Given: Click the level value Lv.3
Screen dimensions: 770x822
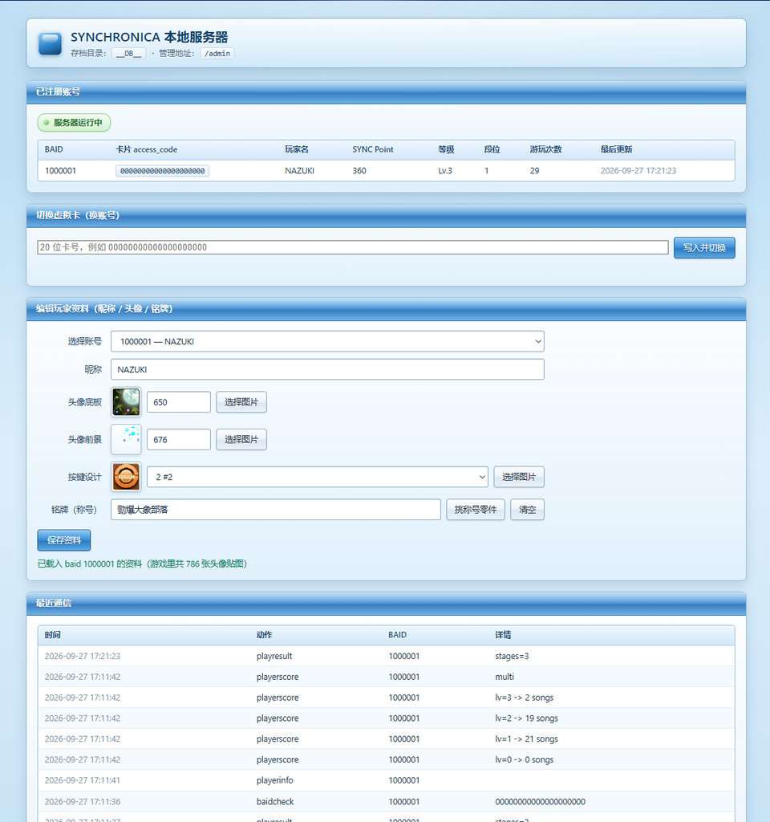Looking at the screenshot, I should (x=445, y=171).
